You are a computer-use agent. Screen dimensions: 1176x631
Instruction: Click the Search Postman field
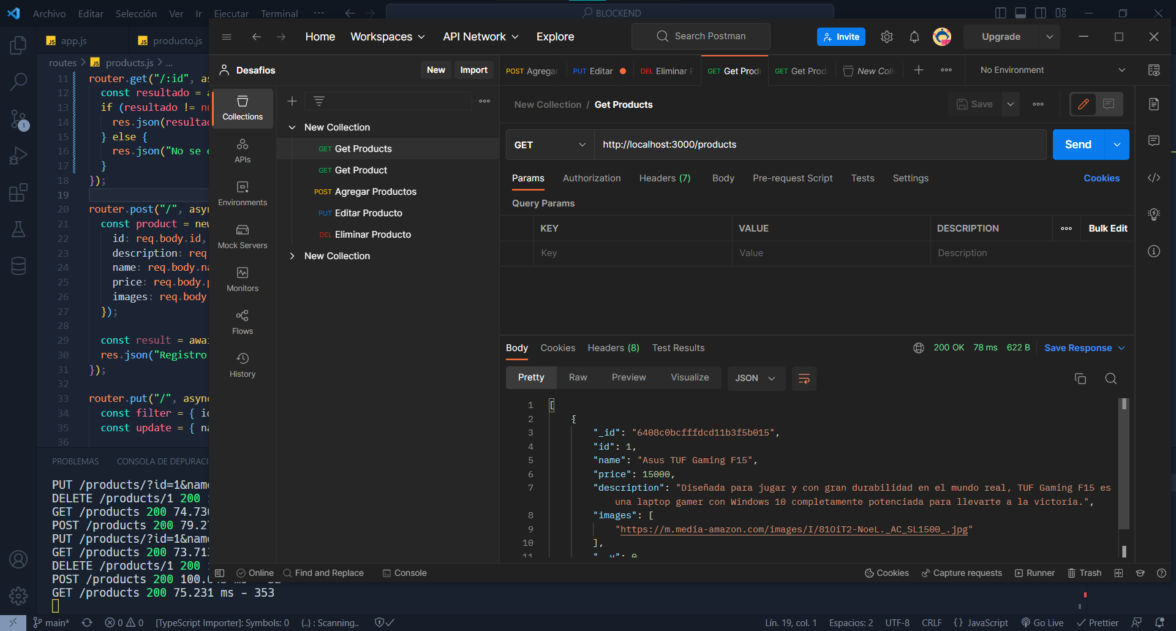pos(701,36)
